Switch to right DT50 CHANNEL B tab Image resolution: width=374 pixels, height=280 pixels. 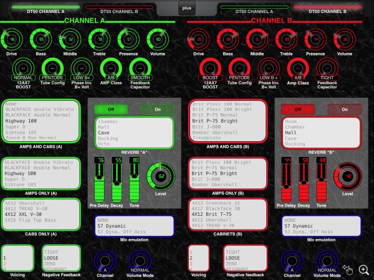(327, 9)
